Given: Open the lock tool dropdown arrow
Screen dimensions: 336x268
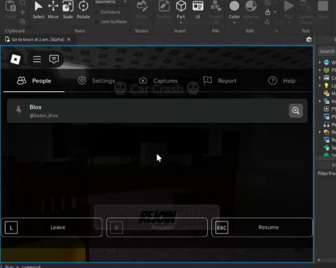Looking at the screenshot, I should 275,12.
